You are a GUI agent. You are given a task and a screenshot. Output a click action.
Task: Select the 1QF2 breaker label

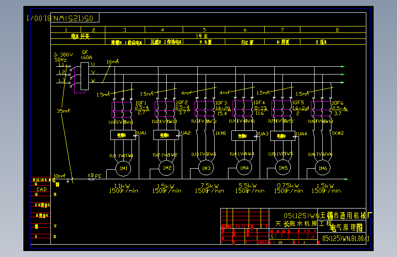point(182,102)
